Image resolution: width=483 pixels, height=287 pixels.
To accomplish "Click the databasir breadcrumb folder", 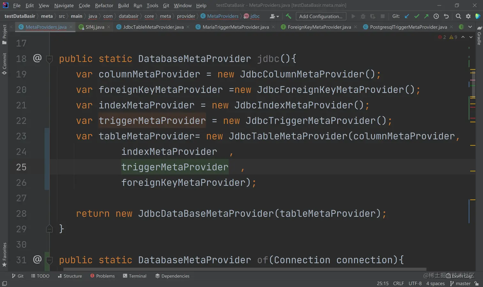I will tap(129, 16).
